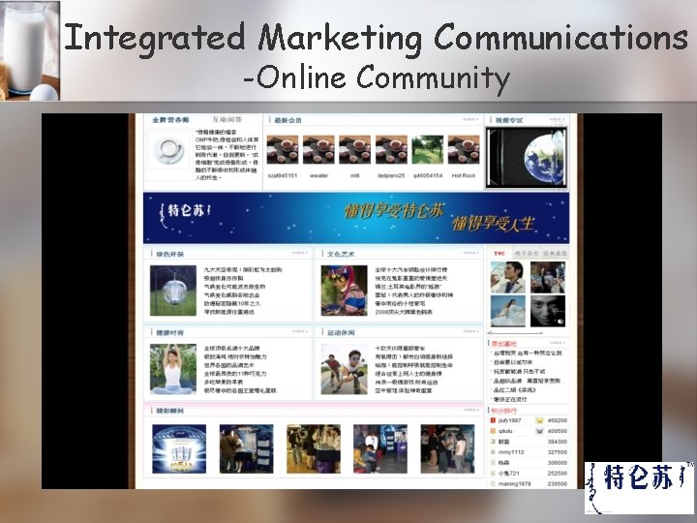Open the glass sphere on grass image
This screenshot has width=697, height=523.
(173, 291)
